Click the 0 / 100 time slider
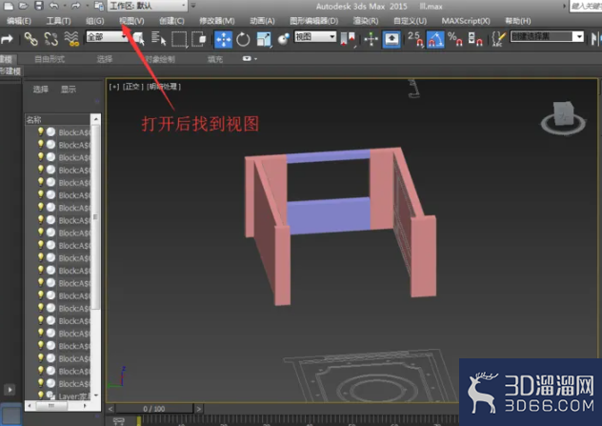Viewport: 602px width, 426px height. click(154, 409)
